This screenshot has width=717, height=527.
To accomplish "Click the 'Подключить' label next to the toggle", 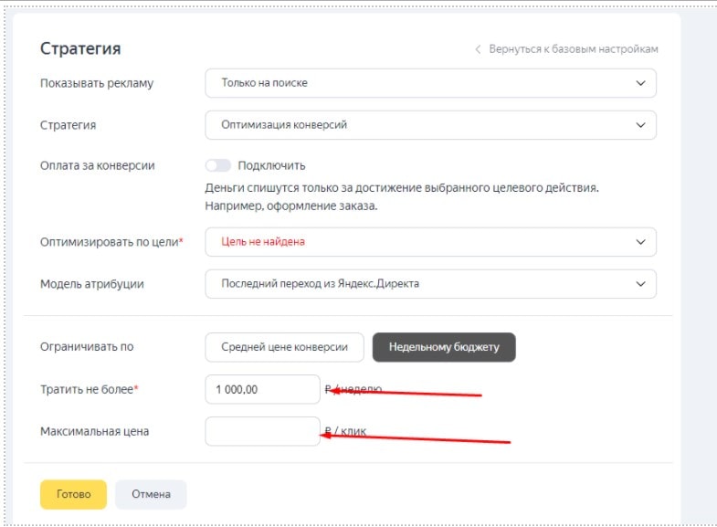I will point(271,165).
